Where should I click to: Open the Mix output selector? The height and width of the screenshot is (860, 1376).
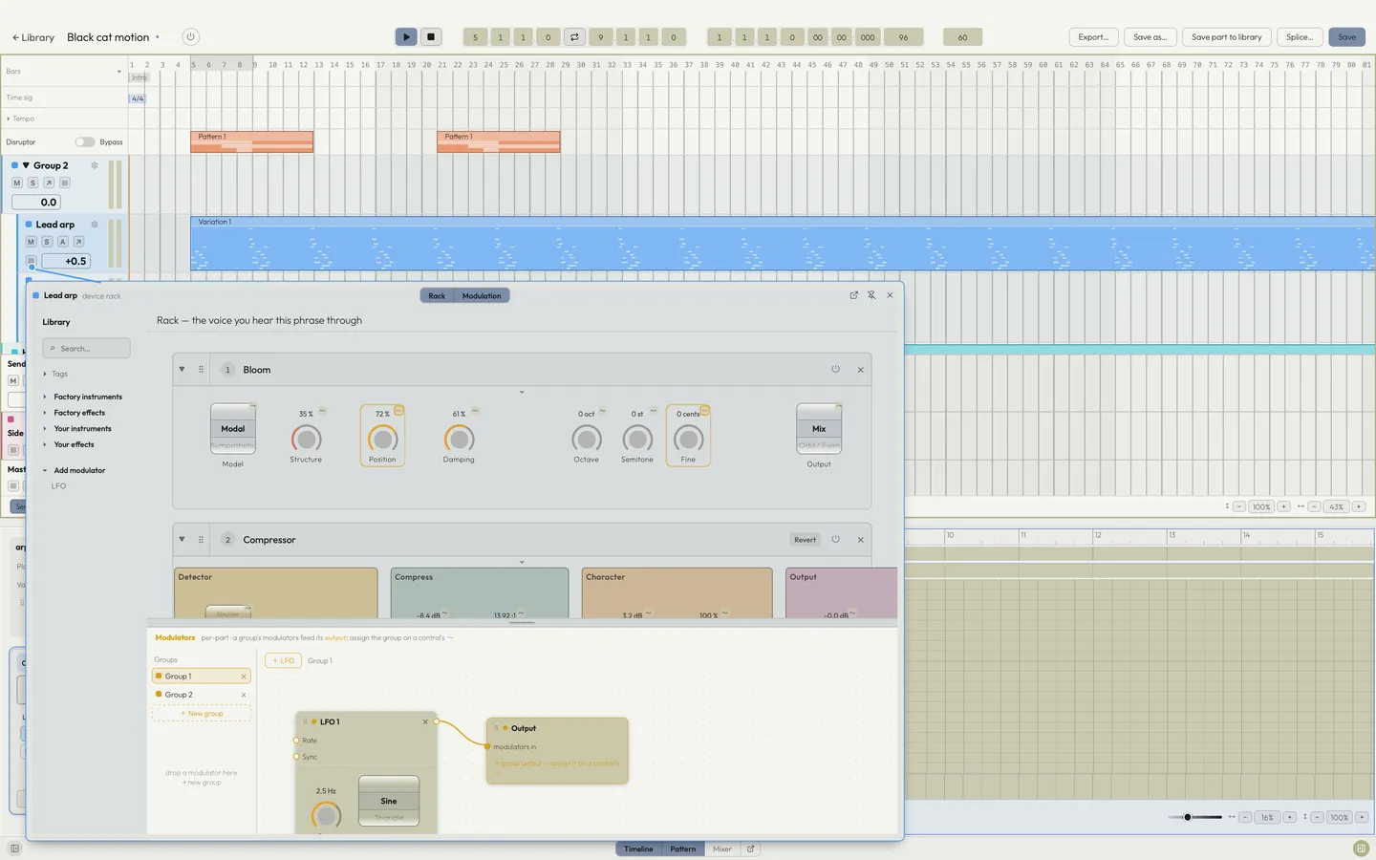tap(819, 428)
